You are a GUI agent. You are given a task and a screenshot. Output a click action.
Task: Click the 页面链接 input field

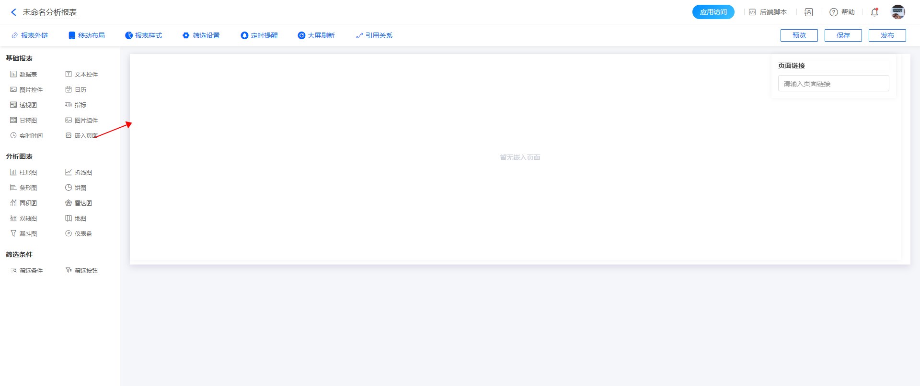pos(833,84)
